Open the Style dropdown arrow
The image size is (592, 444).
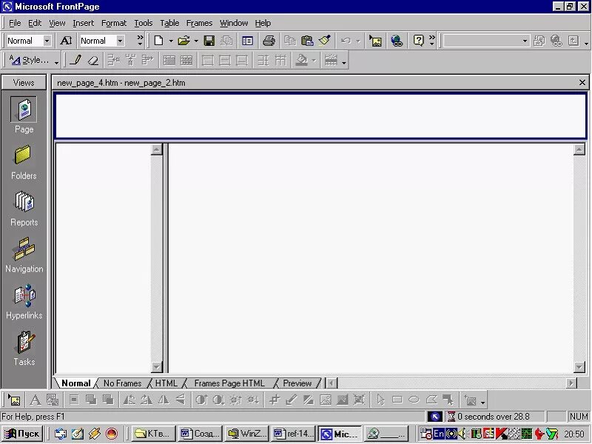[x=47, y=41]
